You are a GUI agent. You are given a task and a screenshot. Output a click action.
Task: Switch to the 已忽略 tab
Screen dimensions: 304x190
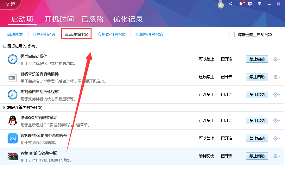(x=93, y=19)
